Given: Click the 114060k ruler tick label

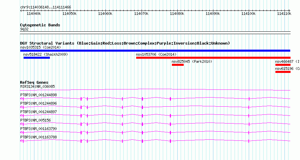Looking at the screenshot, I should (105, 14).
